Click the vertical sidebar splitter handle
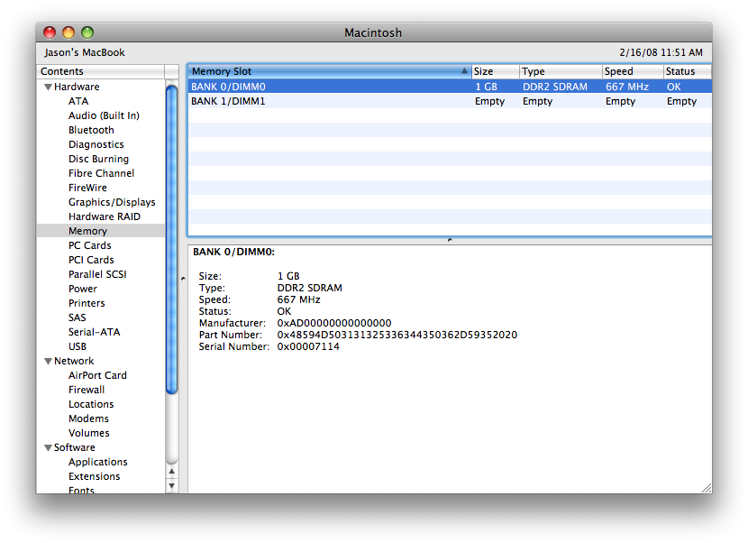The height and width of the screenshot is (543, 748). pos(183,279)
